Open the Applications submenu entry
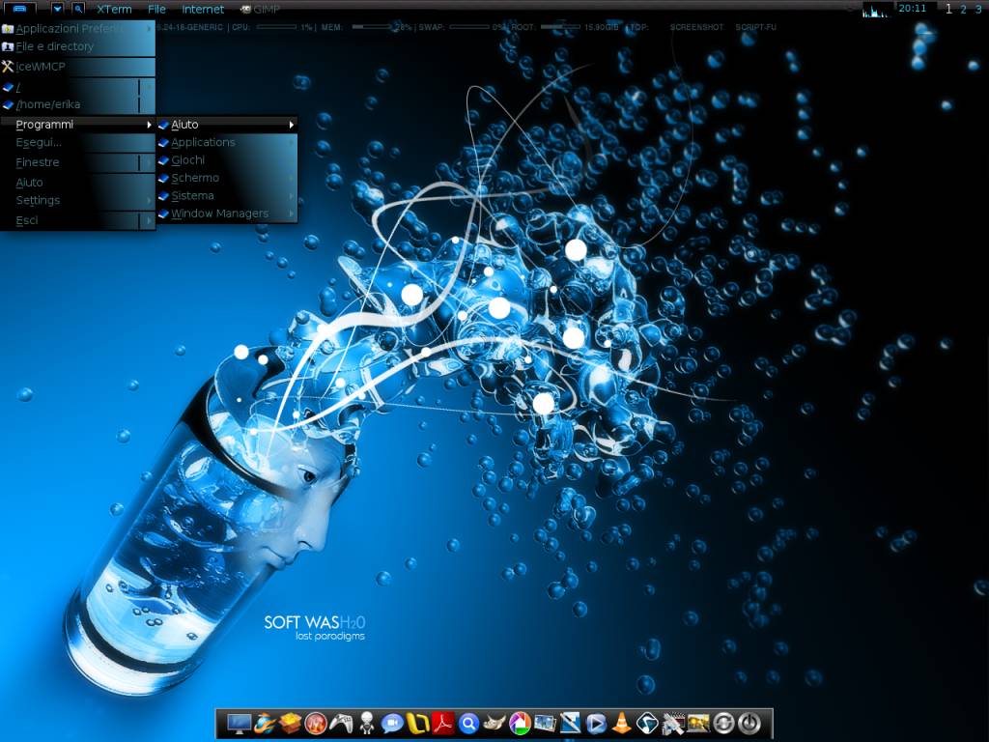989x742 pixels. [227, 143]
